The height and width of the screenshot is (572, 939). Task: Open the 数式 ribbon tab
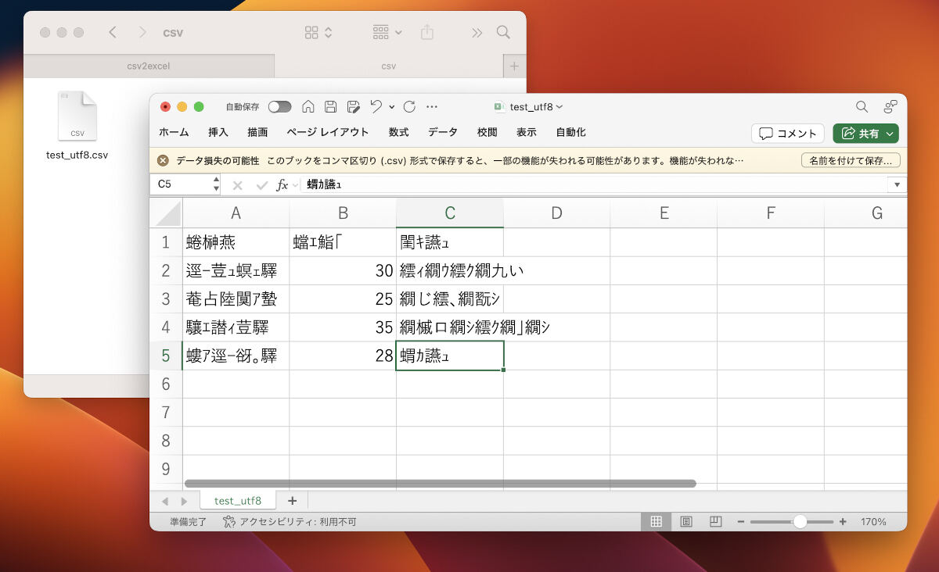(x=398, y=132)
